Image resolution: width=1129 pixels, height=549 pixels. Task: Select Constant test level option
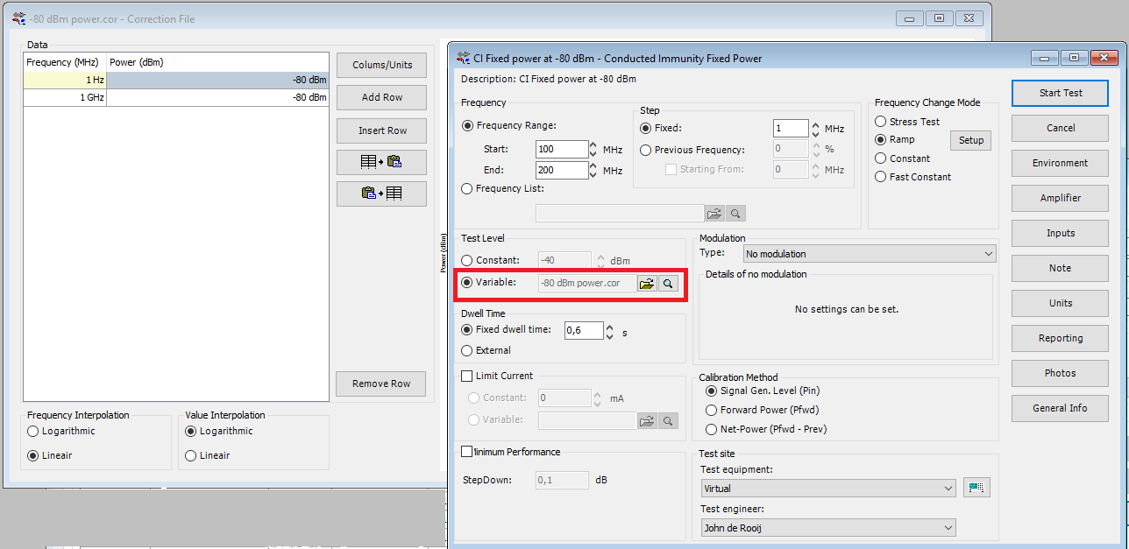(x=467, y=261)
